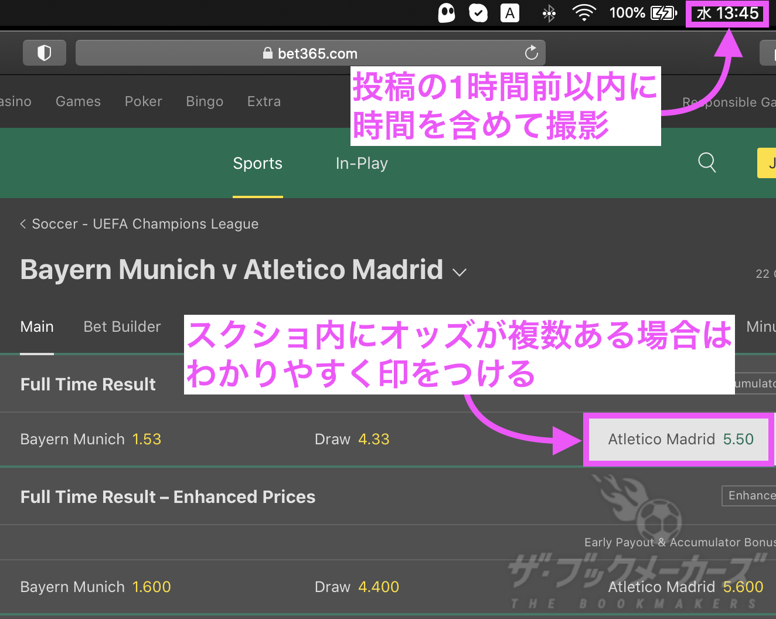This screenshot has height=619, width=776.
Task: Switch to the In-Play tab
Action: coord(362,164)
